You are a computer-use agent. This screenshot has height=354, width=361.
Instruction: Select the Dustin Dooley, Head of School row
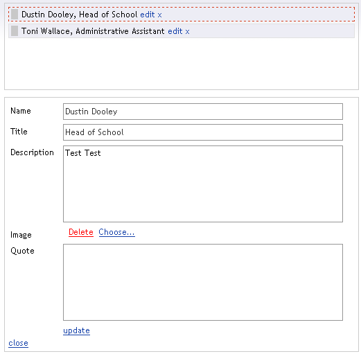click(x=182, y=15)
